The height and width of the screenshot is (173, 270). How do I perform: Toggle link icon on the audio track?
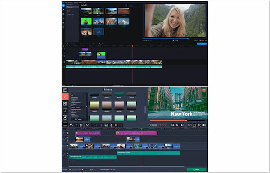[x=67, y=155]
